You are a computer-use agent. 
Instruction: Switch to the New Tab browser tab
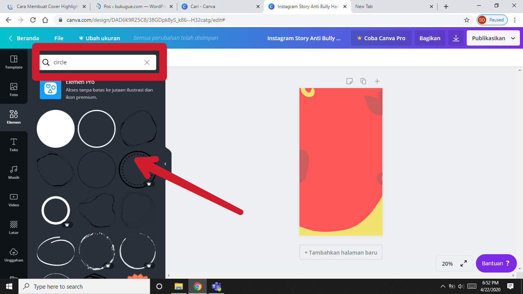tap(364, 6)
